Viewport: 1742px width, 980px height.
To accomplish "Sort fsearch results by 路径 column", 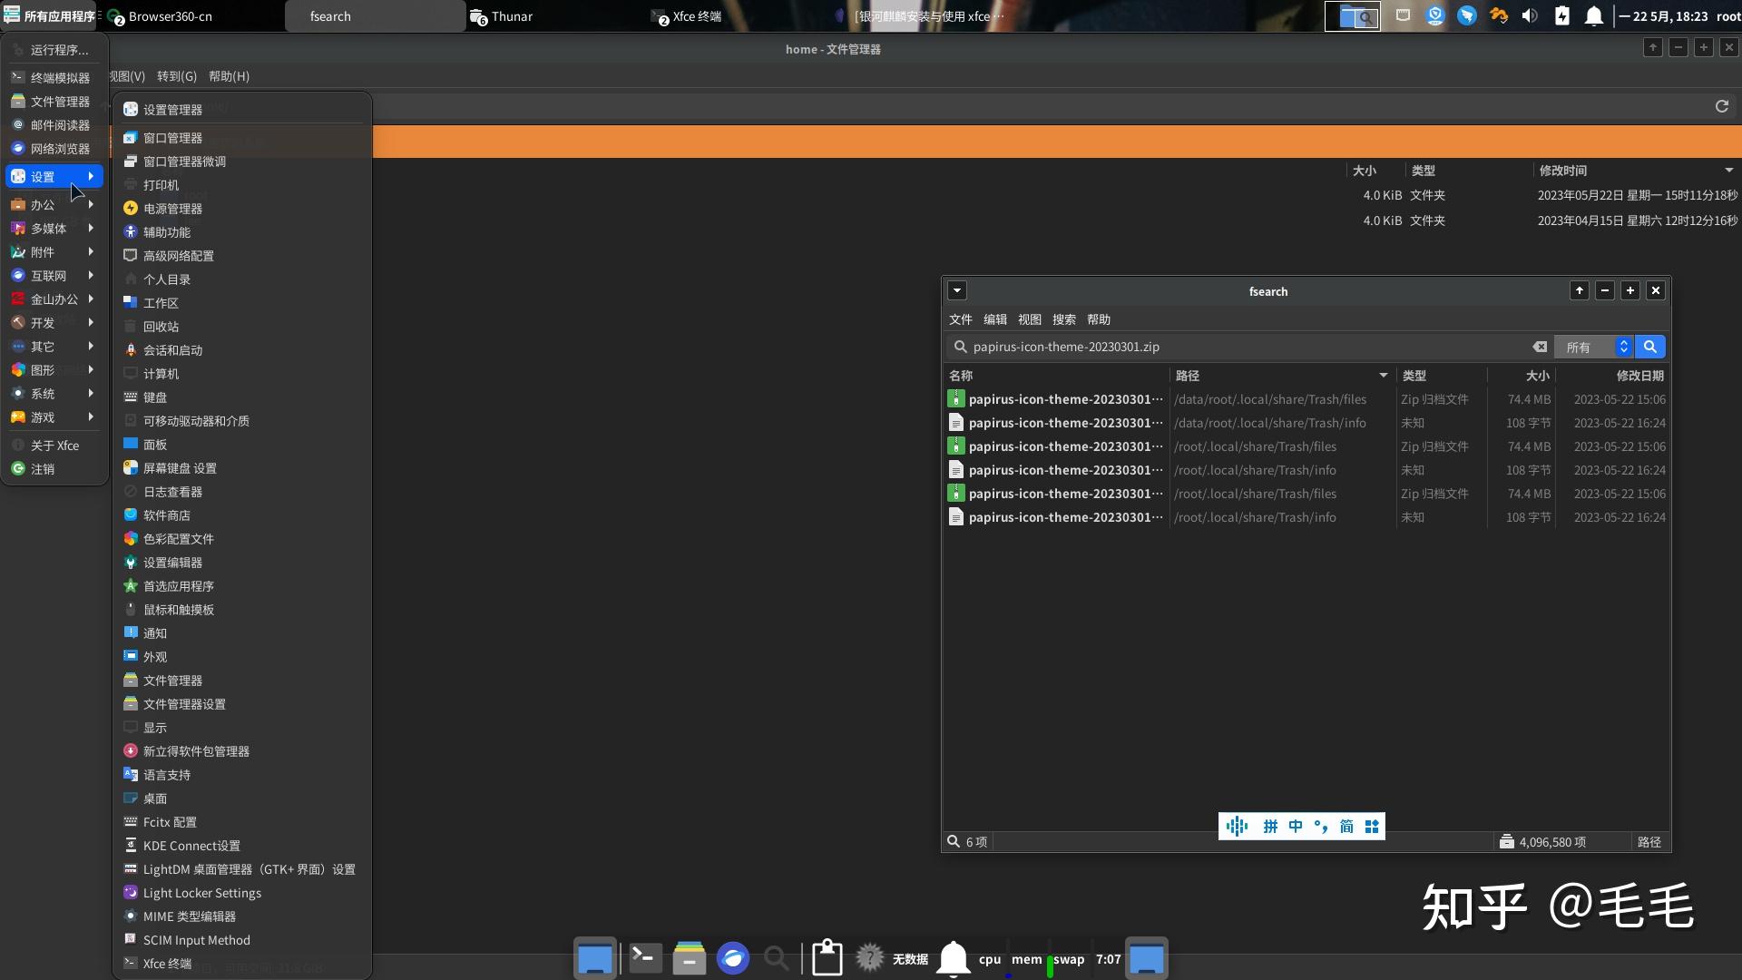I will (x=1282, y=376).
